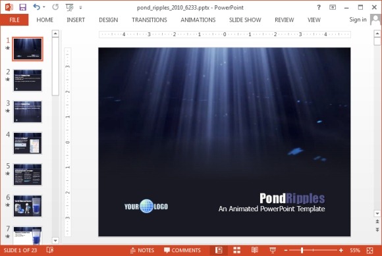382x256 pixels.
Task: Toggle the NOTES pane button
Action: 142,250
